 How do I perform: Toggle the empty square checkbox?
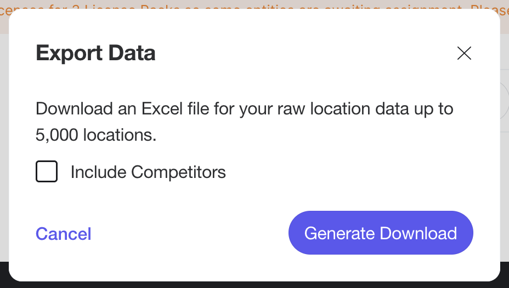point(47,171)
